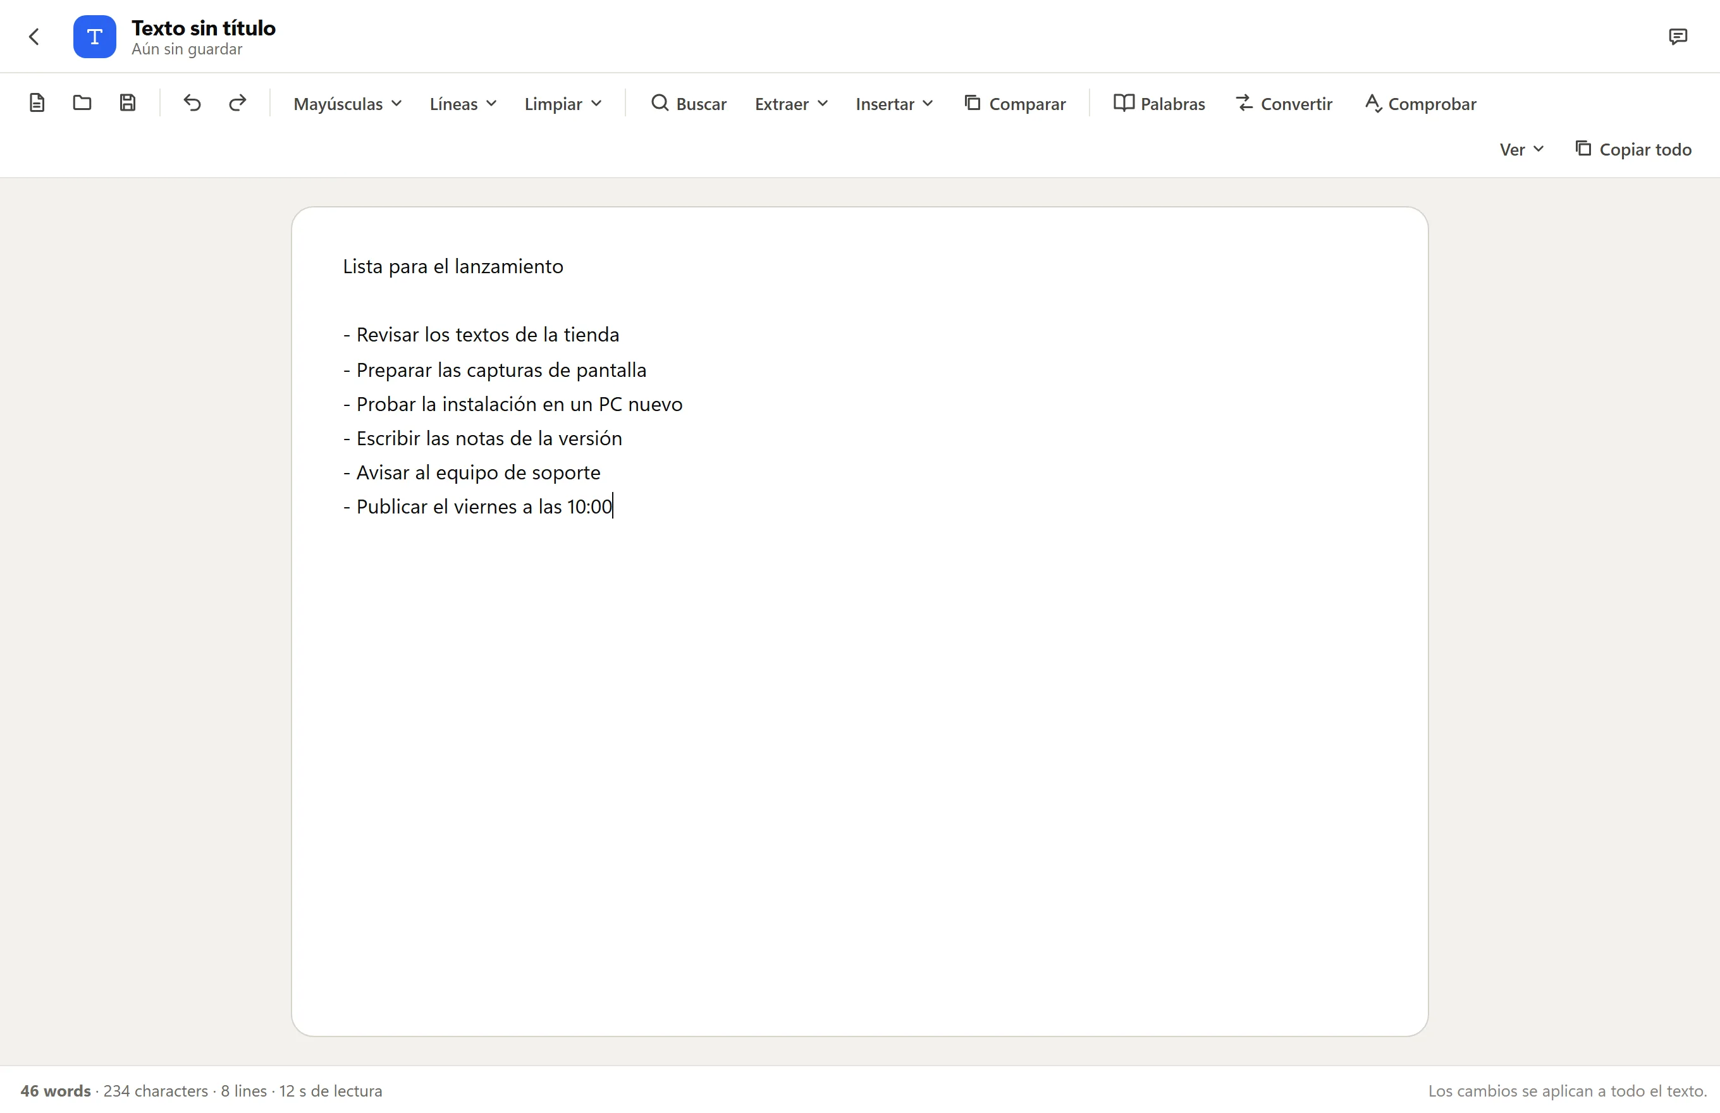Expand the Ver dropdown
The height and width of the screenshot is (1113, 1720).
[x=1521, y=149]
